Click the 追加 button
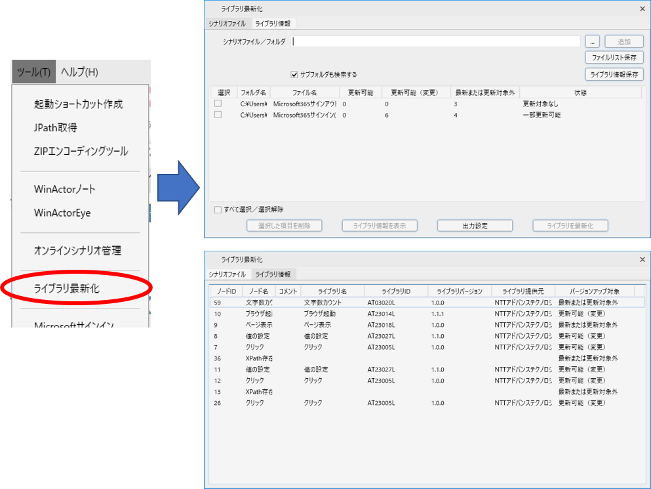 pos(623,41)
